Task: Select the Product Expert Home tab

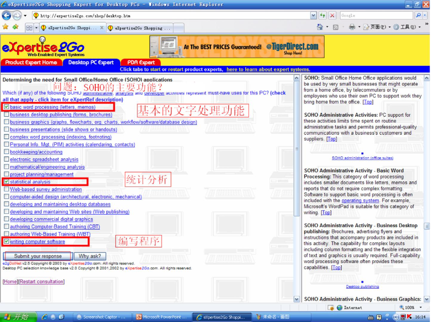Action: coord(31,63)
